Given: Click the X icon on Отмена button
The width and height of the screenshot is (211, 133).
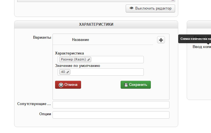Looking at the screenshot, I should pos(61,85).
